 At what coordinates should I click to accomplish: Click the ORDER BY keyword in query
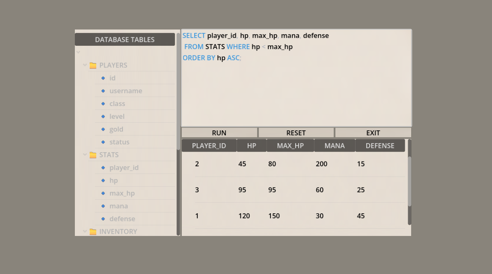click(x=199, y=58)
